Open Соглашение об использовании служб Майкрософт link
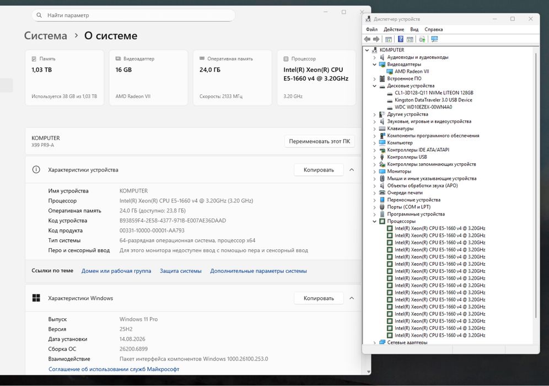Image resolution: width=549 pixels, height=386 pixels. click(x=114, y=369)
